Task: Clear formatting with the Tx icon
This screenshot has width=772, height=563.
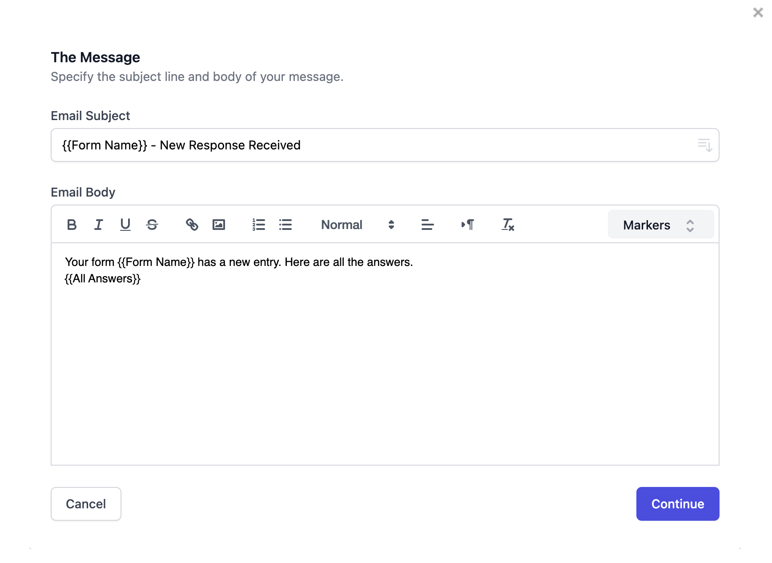Action: click(507, 225)
